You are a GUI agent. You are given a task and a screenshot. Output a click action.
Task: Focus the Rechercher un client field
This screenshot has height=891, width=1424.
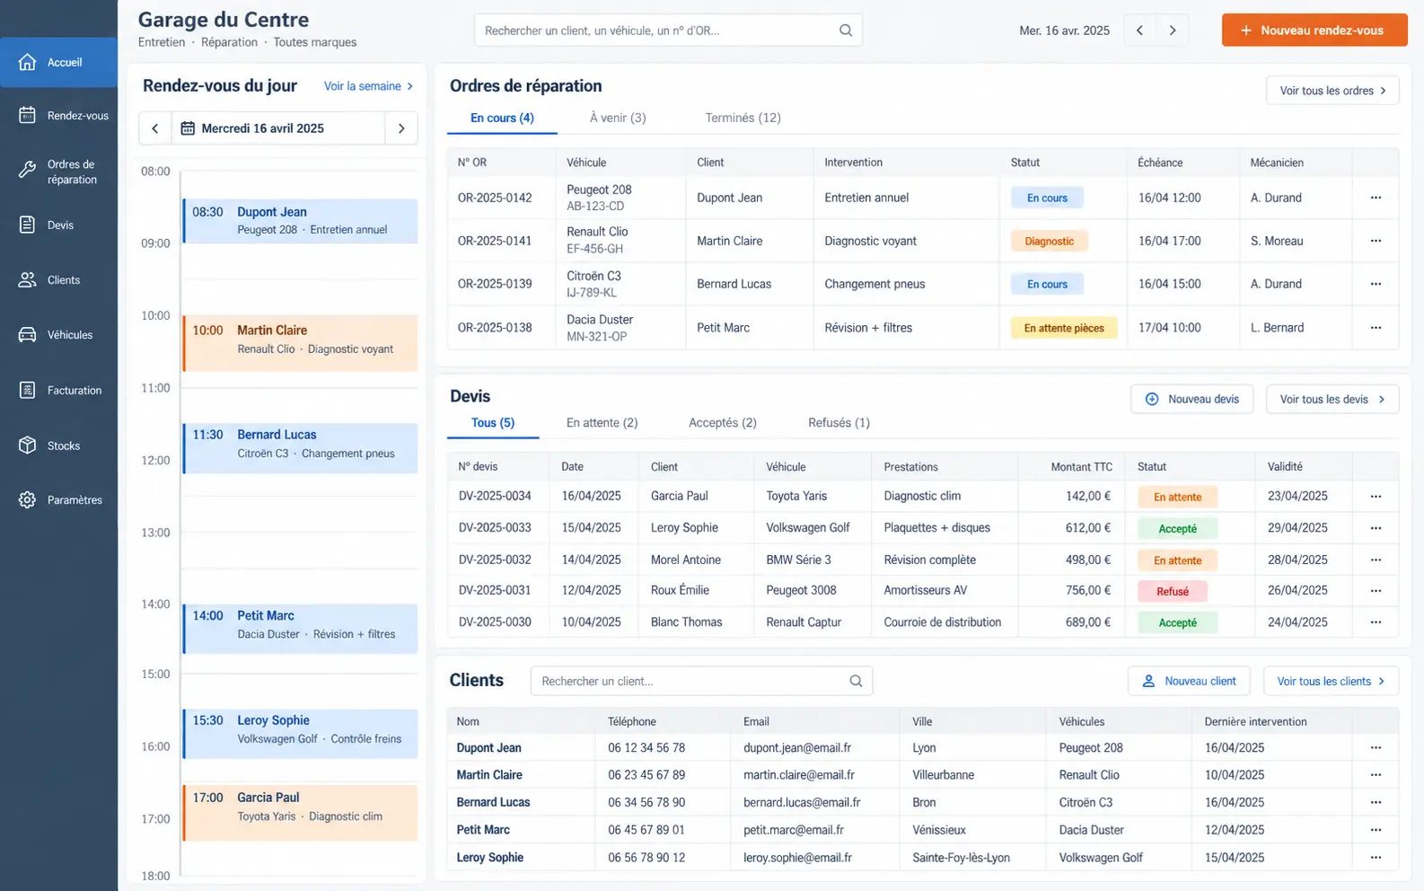coord(701,681)
